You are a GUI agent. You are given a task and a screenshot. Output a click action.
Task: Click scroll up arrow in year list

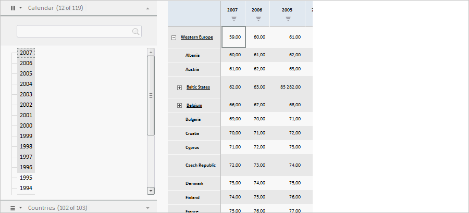(x=151, y=52)
